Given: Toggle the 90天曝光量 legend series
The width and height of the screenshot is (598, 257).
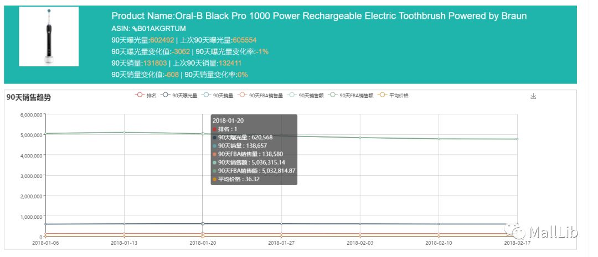Looking at the screenshot, I should (179, 96).
